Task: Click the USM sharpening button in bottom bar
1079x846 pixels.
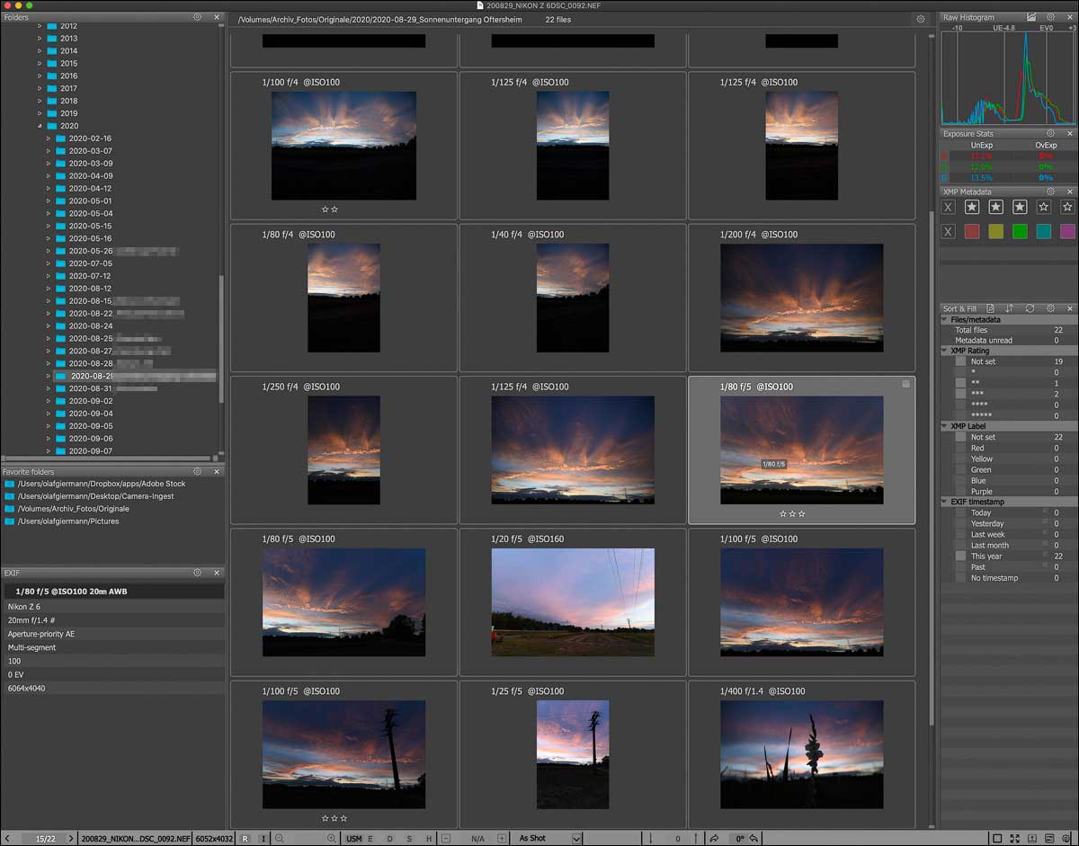Action: tap(353, 838)
